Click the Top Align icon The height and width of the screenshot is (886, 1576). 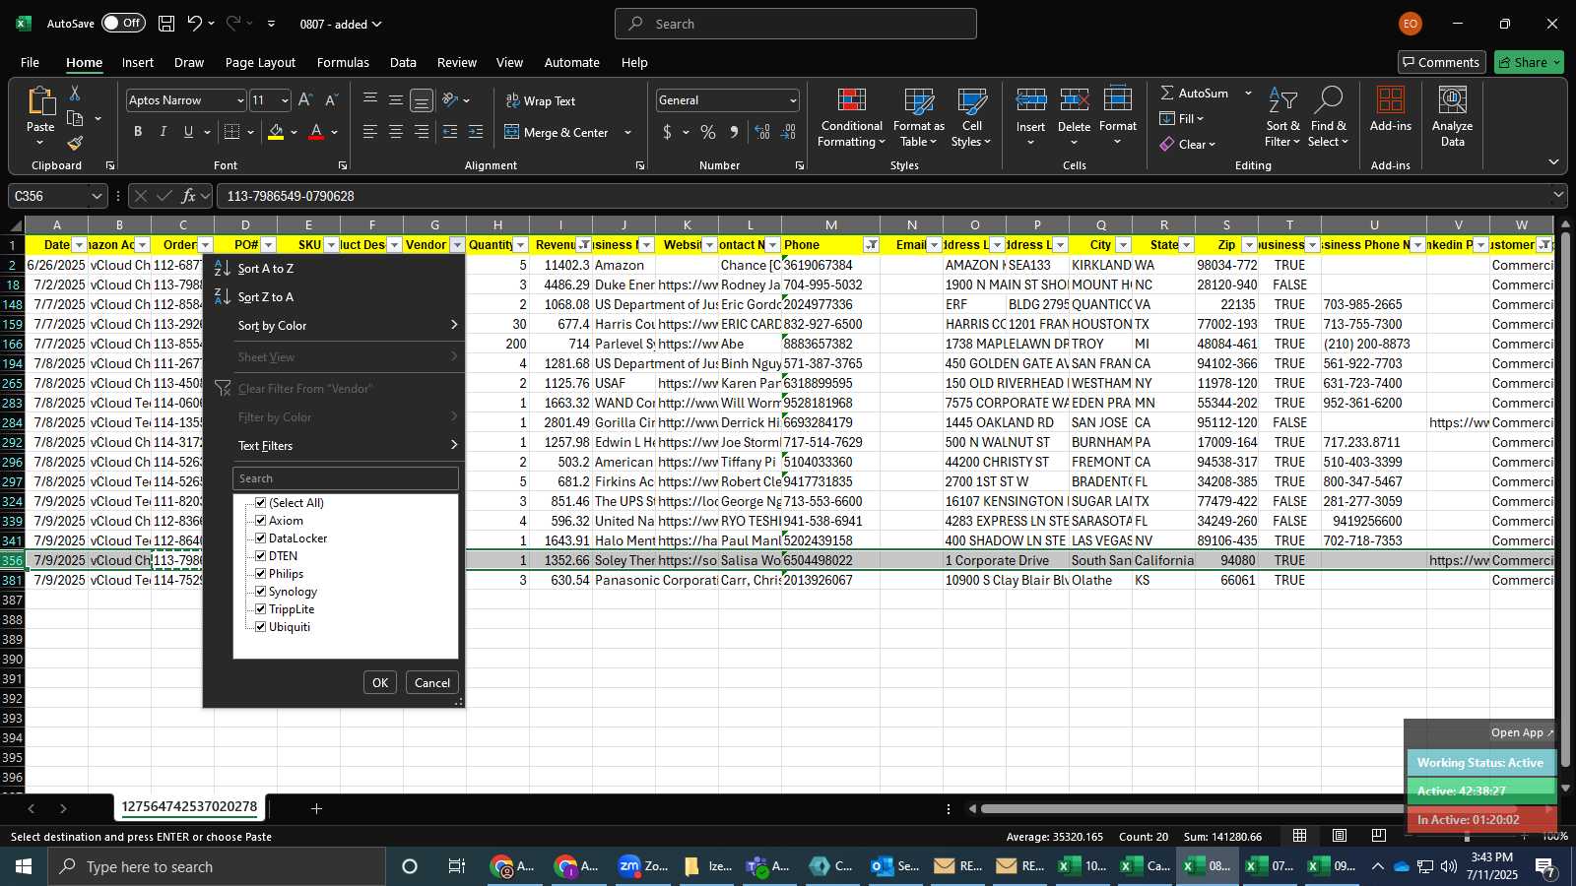370,100
